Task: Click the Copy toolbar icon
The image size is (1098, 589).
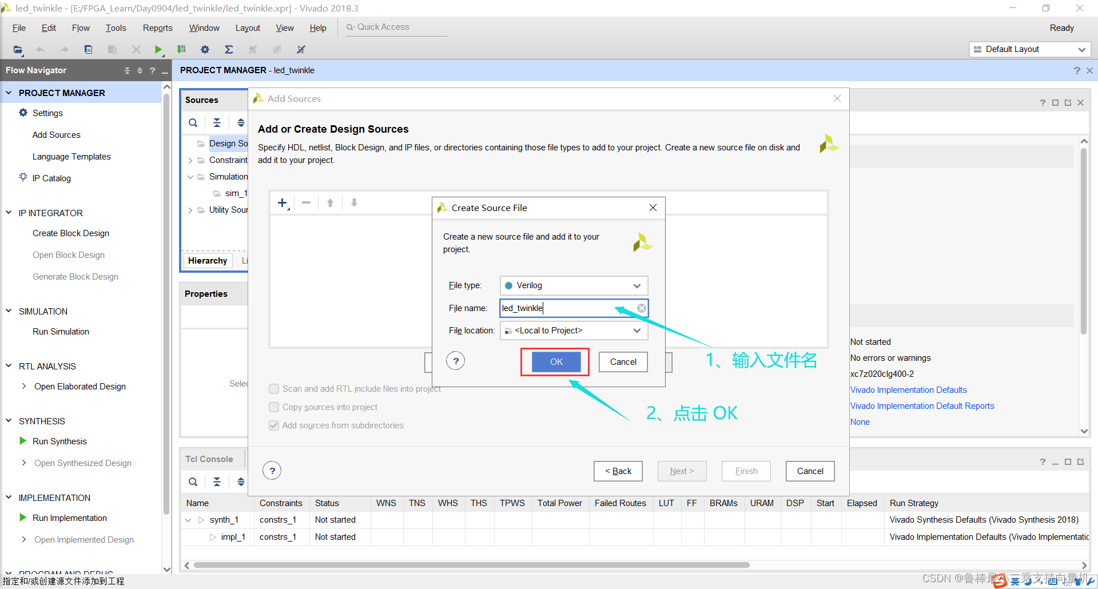Action: pyautogui.click(x=88, y=50)
